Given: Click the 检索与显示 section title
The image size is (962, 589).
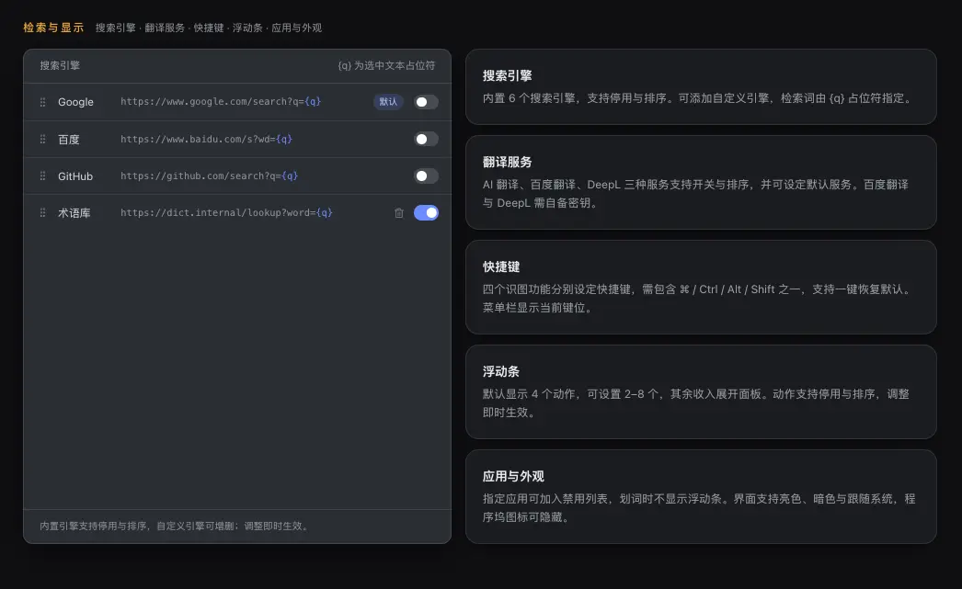Looking at the screenshot, I should click(53, 28).
